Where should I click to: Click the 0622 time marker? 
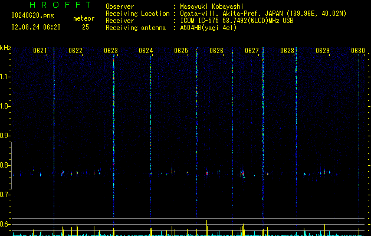pyautogui.click(x=75, y=51)
